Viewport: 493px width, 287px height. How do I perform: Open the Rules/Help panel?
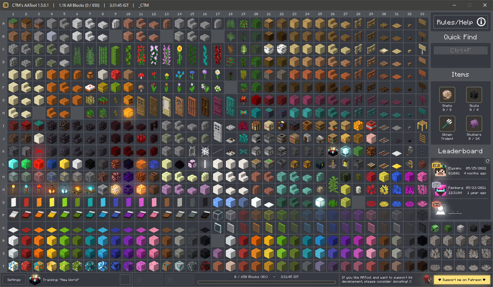(x=460, y=22)
